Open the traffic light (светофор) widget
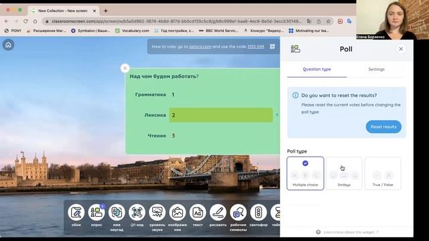The height and width of the screenshot is (241, 429). coord(258,212)
